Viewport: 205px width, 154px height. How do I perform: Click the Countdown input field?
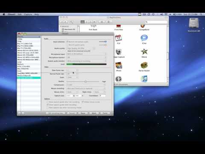pyautogui.click(x=102, y=95)
